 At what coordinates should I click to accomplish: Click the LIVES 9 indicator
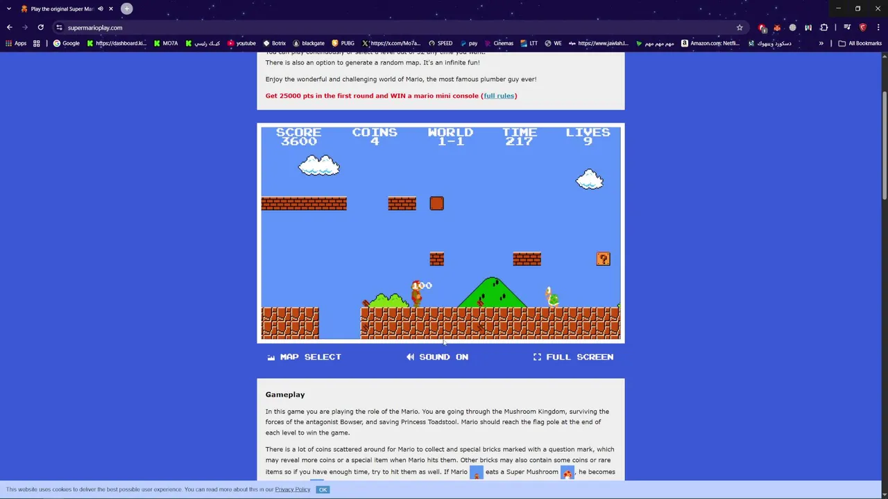click(x=588, y=137)
